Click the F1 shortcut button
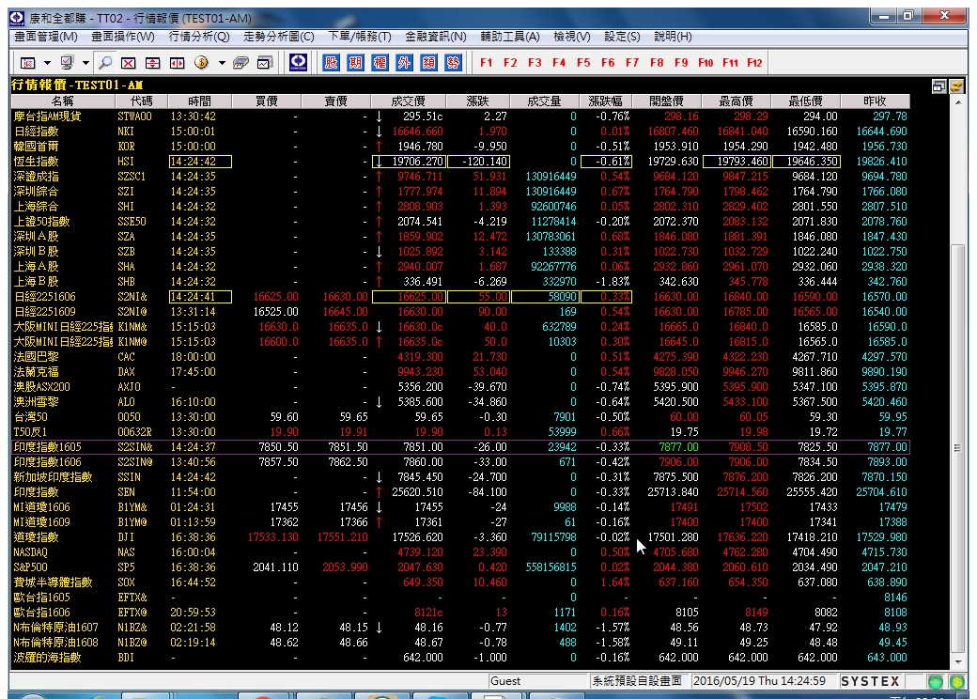The image size is (977, 699). [x=487, y=63]
